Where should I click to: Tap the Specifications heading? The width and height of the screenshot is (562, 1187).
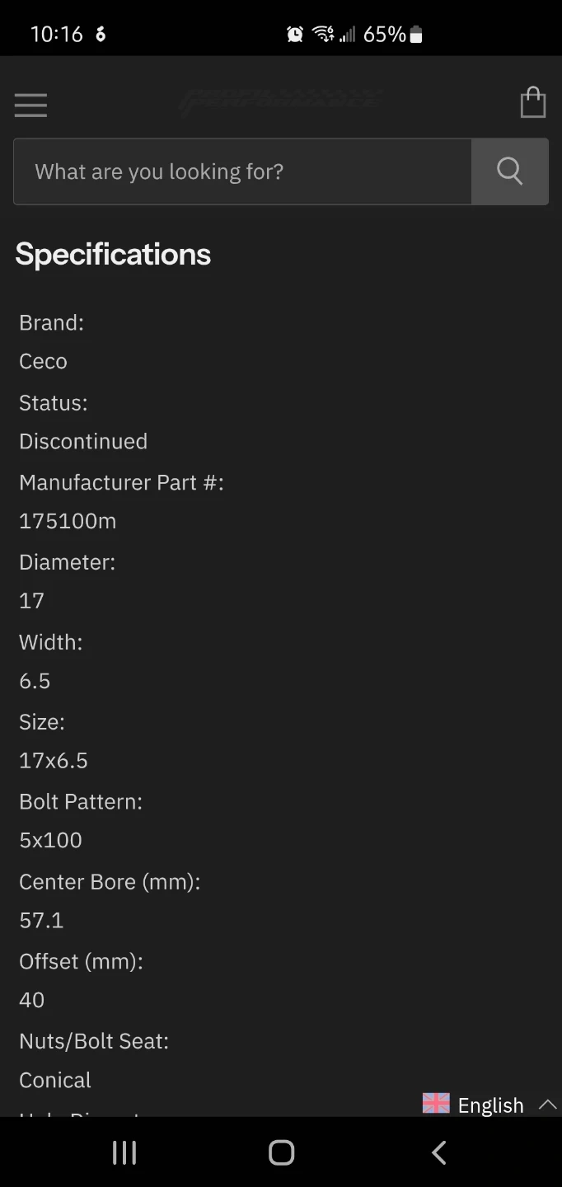[113, 254]
